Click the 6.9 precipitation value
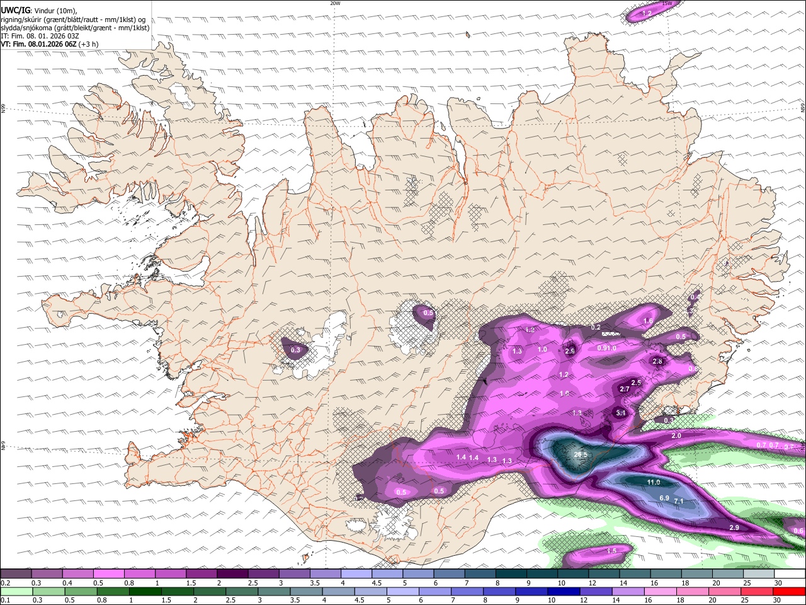Image resolution: width=806 pixels, height=605 pixels. tap(664, 498)
